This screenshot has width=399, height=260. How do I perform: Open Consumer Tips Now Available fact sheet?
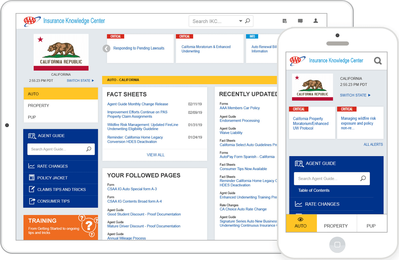pyautogui.click(x=243, y=169)
